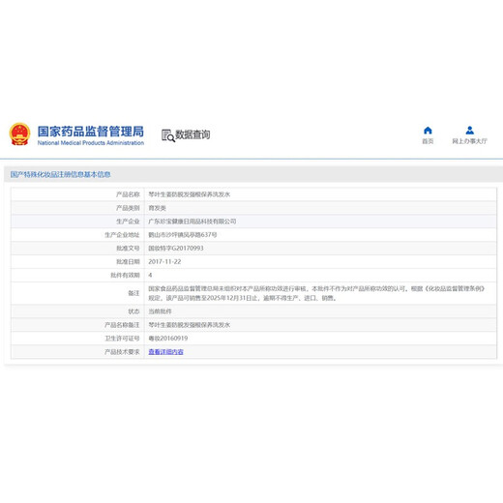Screen dimensions: 503x503
Task: Click the 批件有效期 label
Action: point(125,275)
